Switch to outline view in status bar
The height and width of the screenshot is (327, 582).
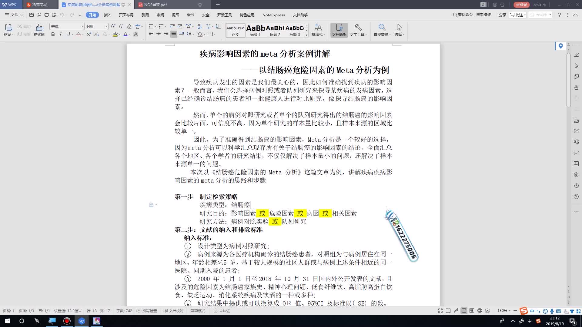pos(472,311)
